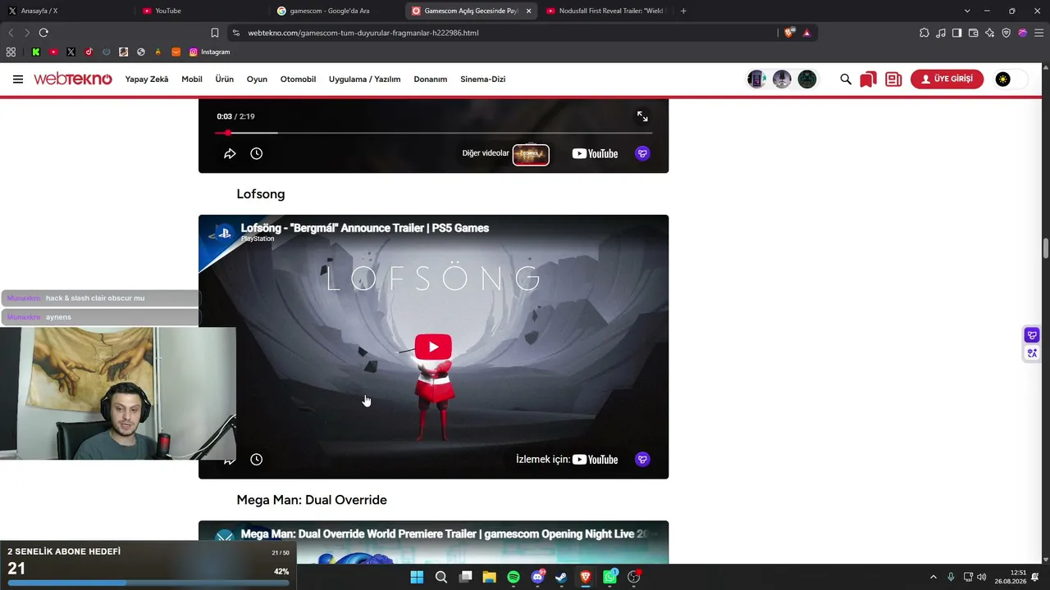The height and width of the screenshot is (590, 1050).
Task: Open Spotify from the taskbar
Action: [514, 577]
